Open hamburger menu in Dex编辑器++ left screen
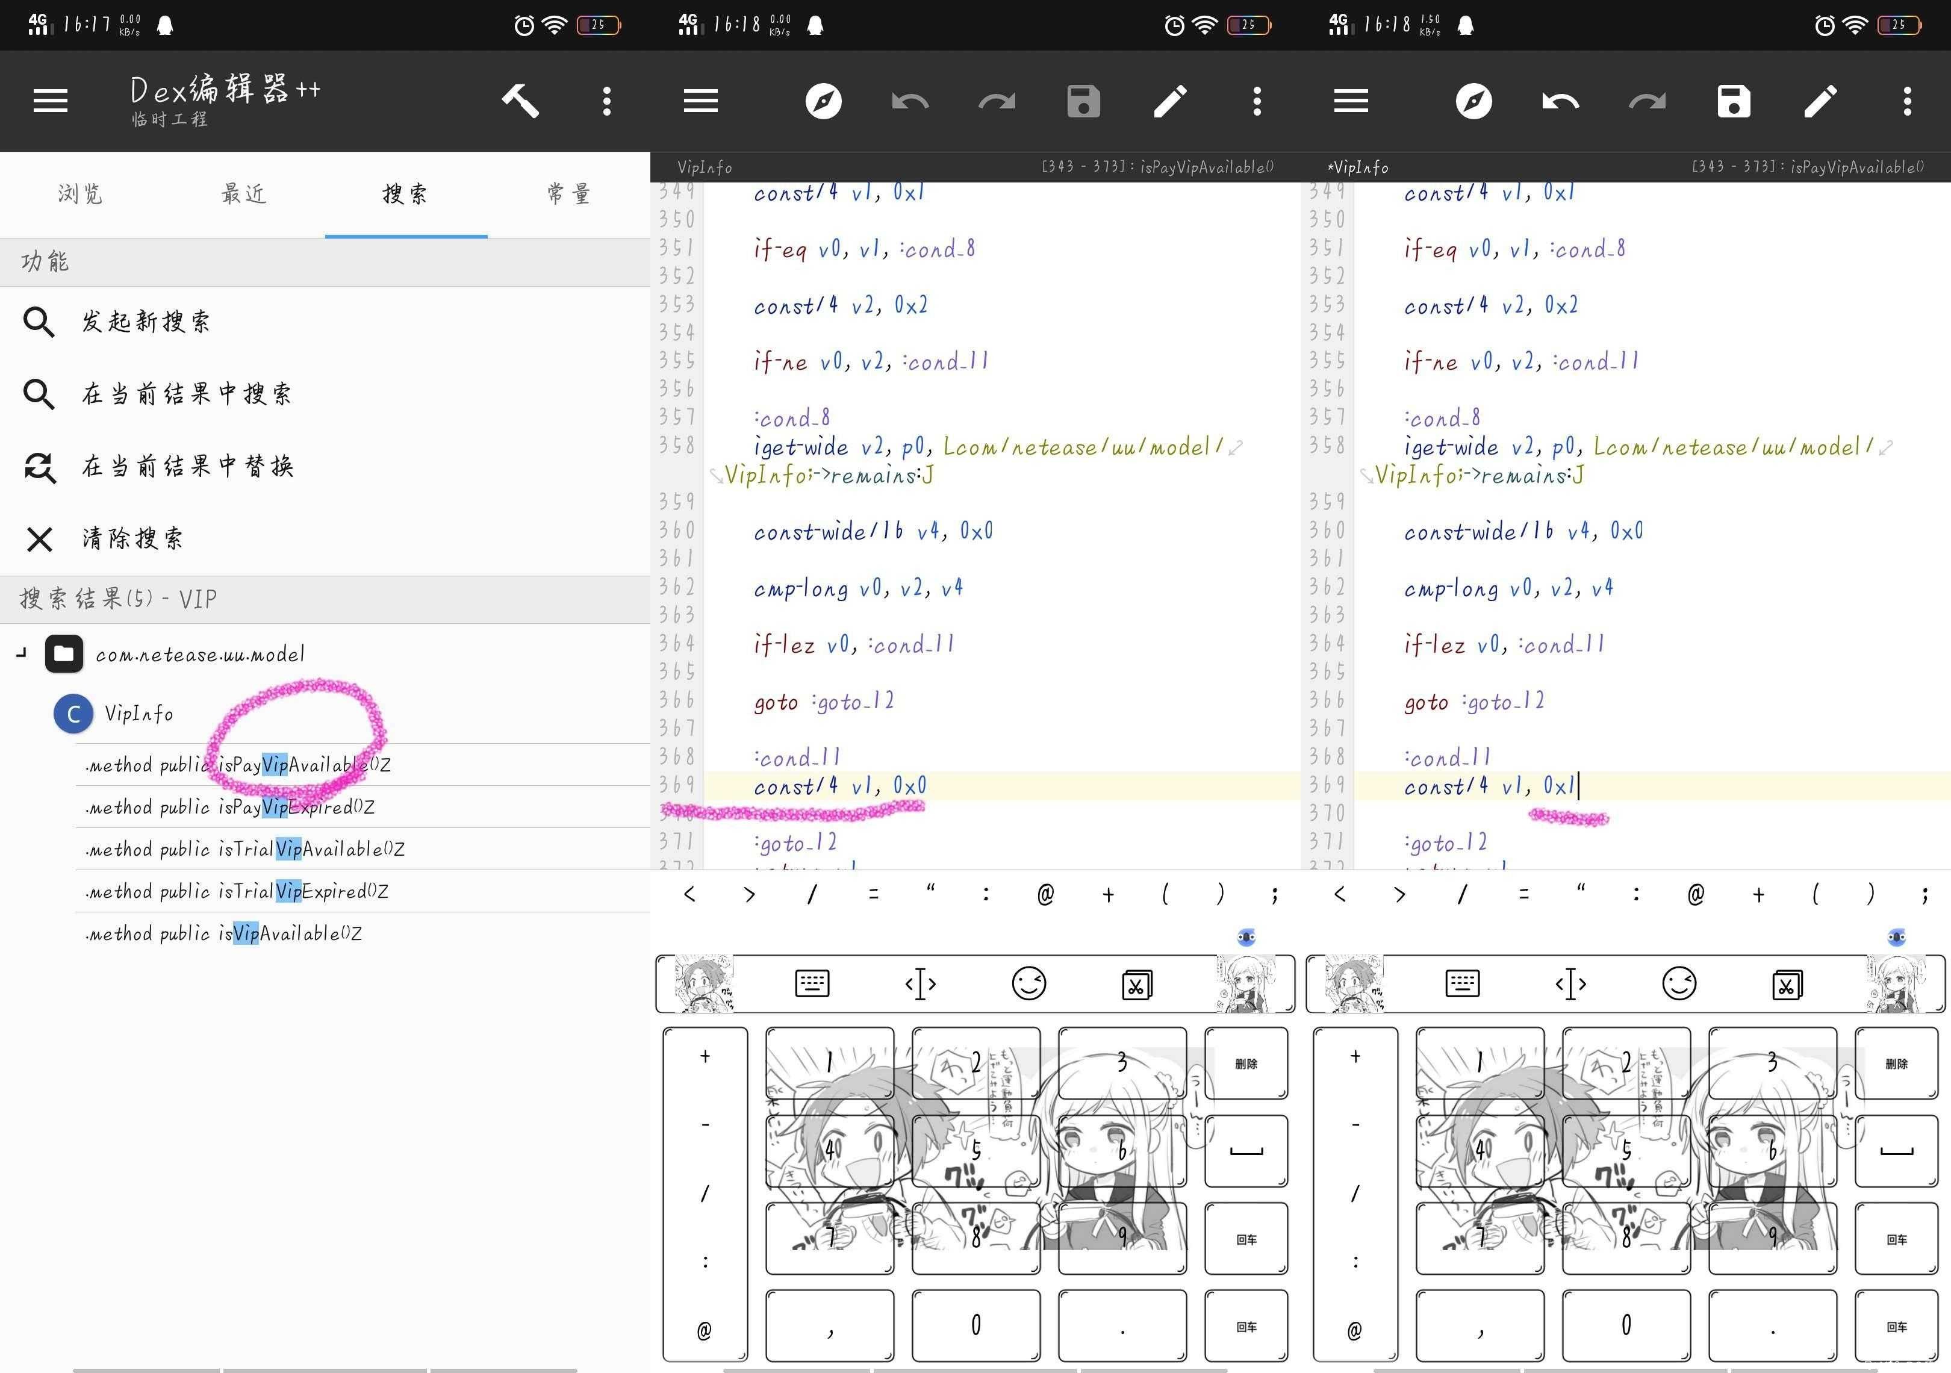The height and width of the screenshot is (1373, 1951). point(50,101)
